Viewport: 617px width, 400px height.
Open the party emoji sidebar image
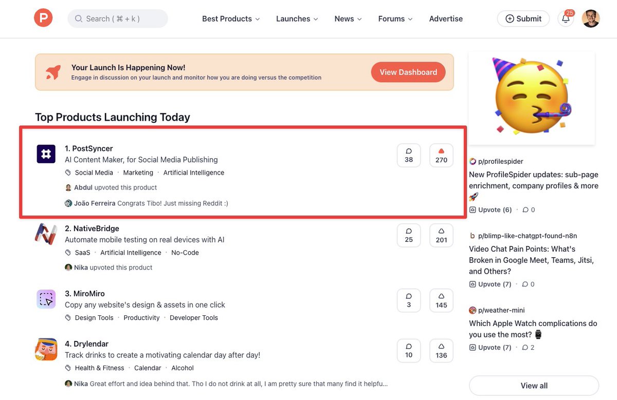coord(532,98)
